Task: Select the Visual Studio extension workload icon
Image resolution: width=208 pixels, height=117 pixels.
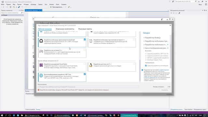Action: pyautogui.click(x=41, y=65)
